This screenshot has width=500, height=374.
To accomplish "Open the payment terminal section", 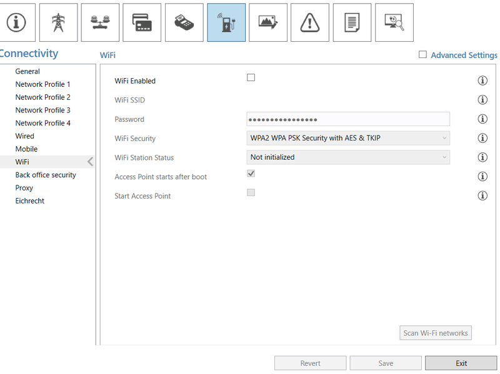I will pos(184,22).
